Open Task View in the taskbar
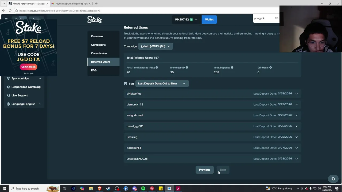Image resolution: width=342 pixels, height=192 pixels. [x=64, y=189]
